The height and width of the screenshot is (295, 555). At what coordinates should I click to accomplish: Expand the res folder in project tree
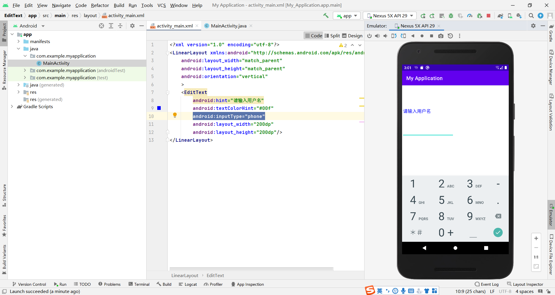[x=18, y=92]
